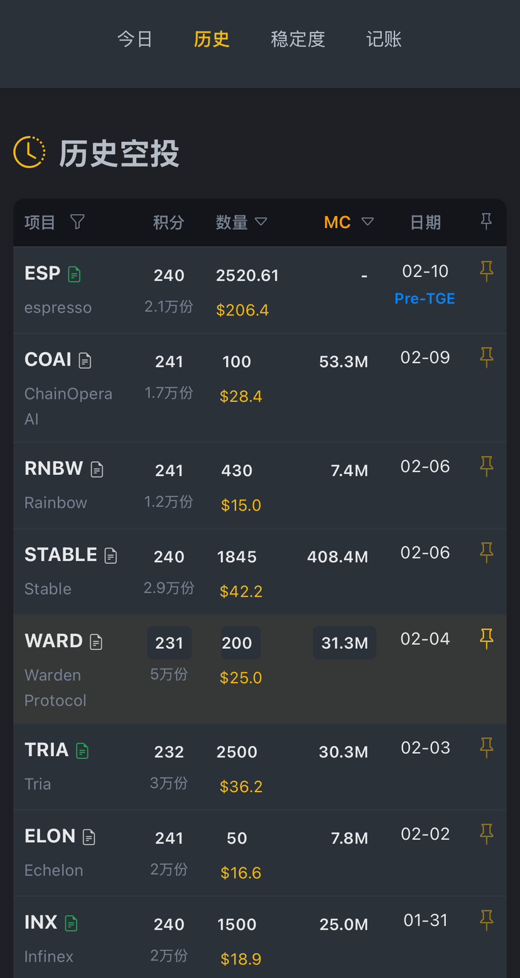520x978 pixels.
Task: Open the STABLE document icon
Action: coord(111,555)
